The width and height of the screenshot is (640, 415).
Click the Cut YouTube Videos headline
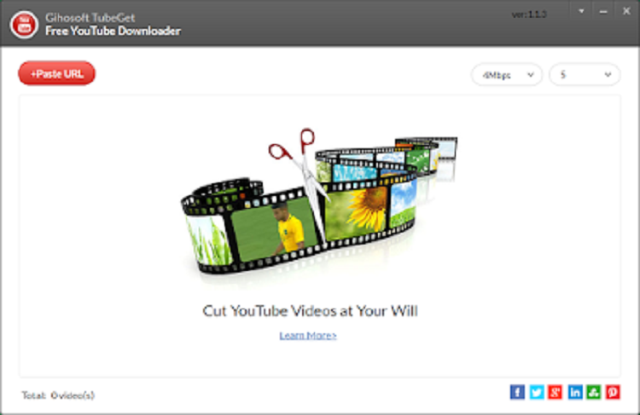(x=310, y=310)
